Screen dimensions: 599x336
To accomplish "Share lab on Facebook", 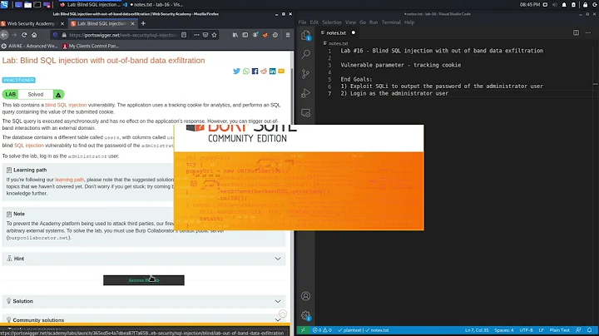I will 255,71.
